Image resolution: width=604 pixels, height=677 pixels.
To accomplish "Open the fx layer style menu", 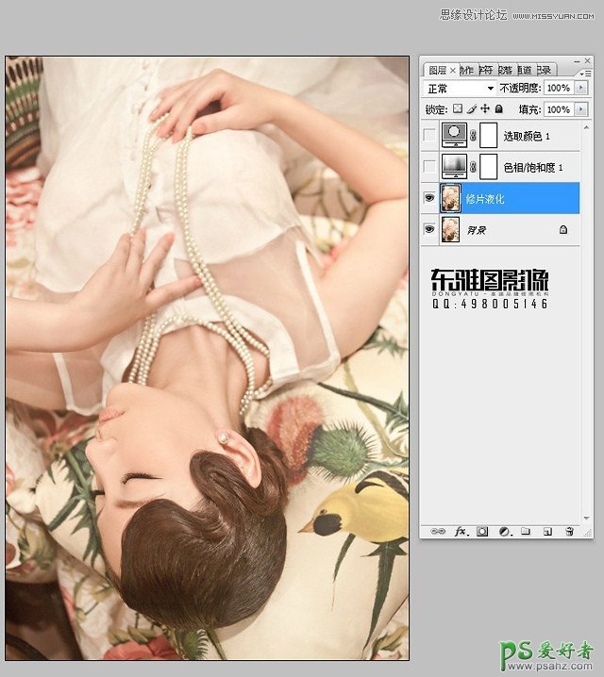I will [461, 532].
